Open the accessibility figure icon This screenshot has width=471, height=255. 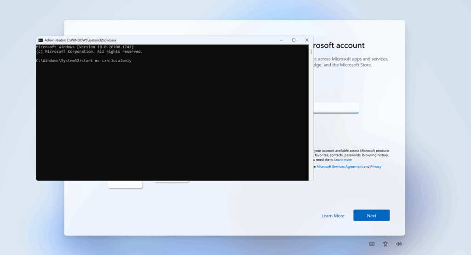pyautogui.click(x=385, y=244)
